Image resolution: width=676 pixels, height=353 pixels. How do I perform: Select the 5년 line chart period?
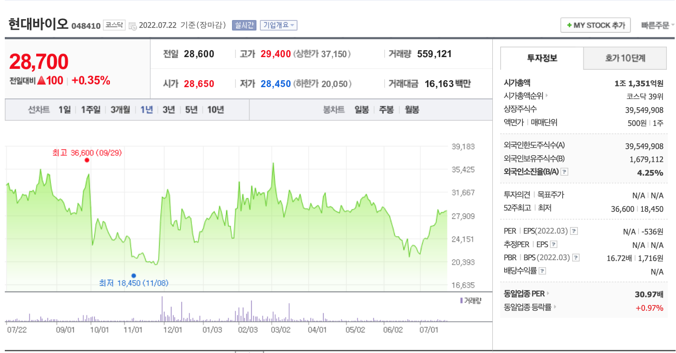[191, 110]
